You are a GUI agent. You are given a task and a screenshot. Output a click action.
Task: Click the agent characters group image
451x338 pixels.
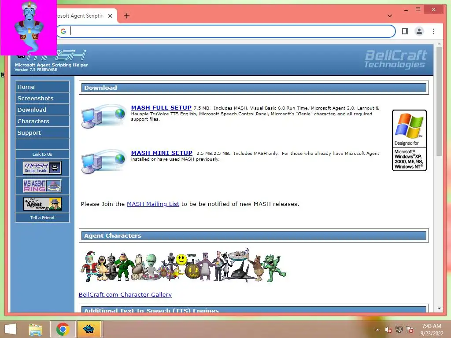pos(183,266)
